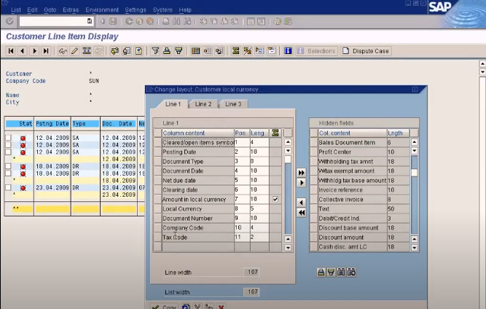
Task: Tick the checkbox of the 23.04.2009 DR row
Action: [x=8, y=187]
